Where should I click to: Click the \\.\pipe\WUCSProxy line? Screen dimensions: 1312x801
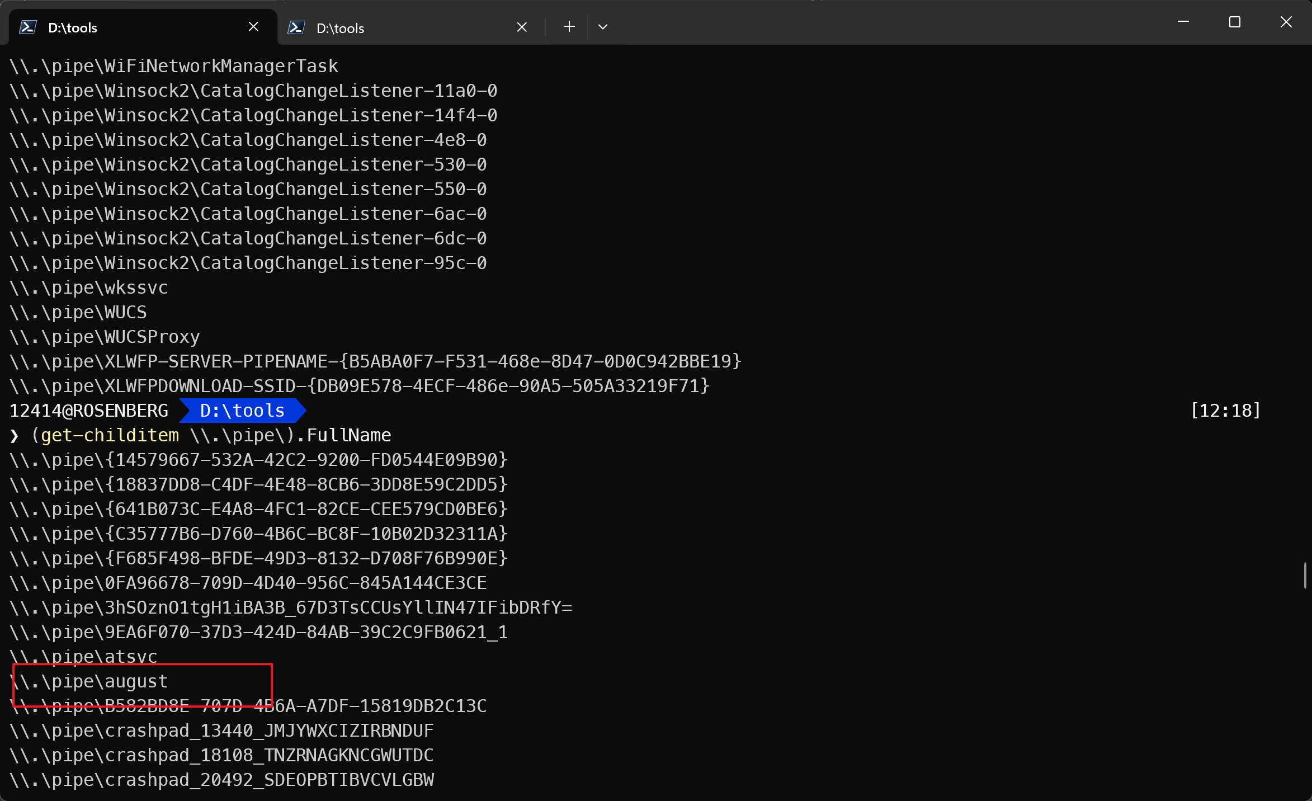(105, 337)
